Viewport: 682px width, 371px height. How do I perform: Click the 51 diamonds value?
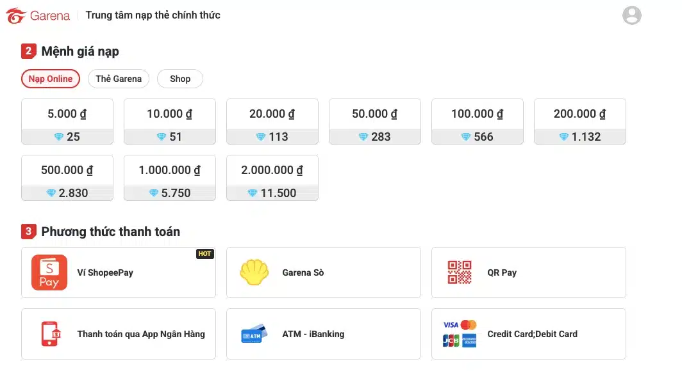[176, 137]
